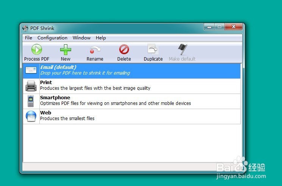Click the Make default flag icon
The width and height of the screenshot is (282, 186).
pos(182,49)
